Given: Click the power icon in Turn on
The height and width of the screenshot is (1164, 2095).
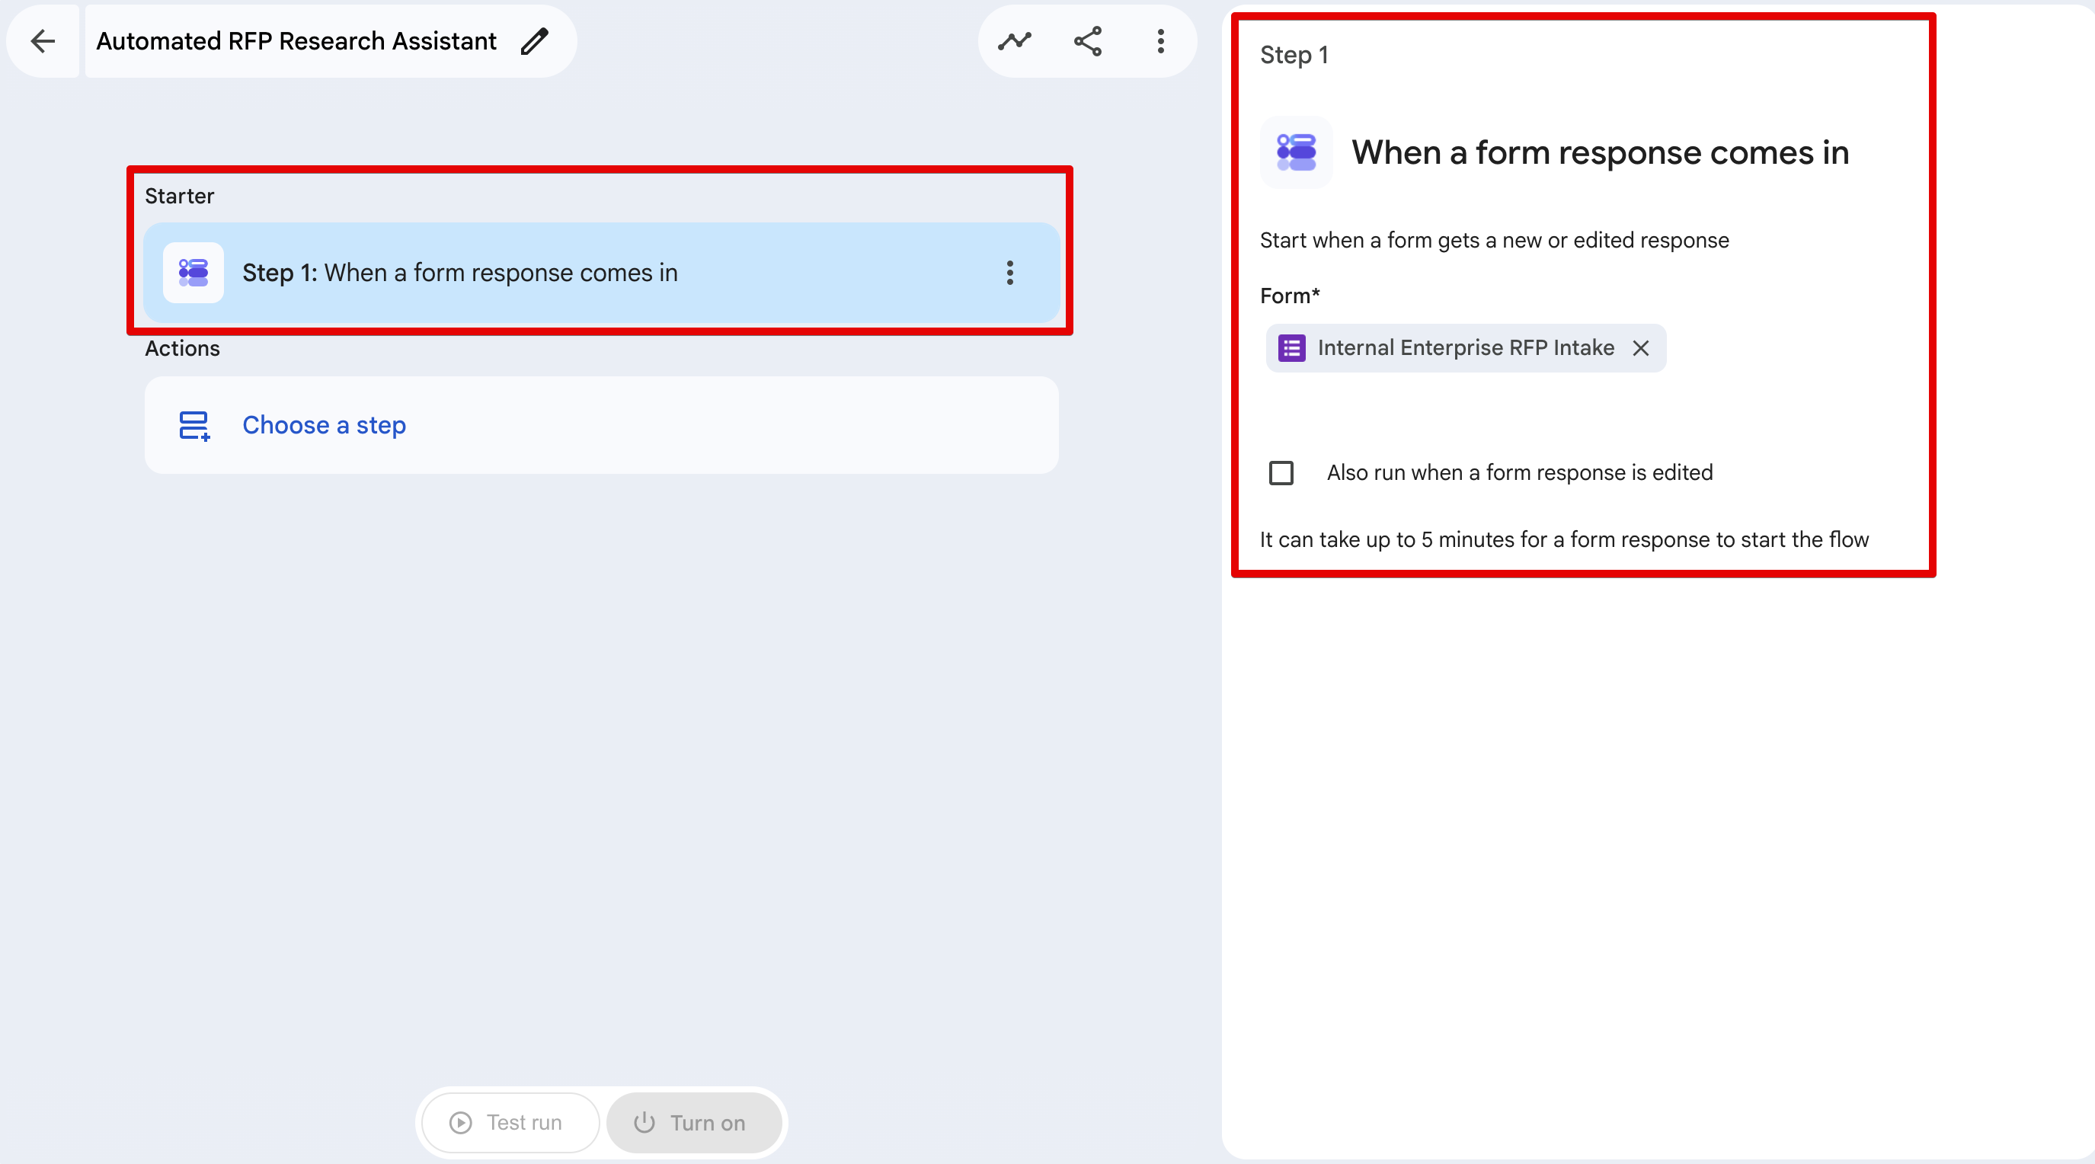Looking at the screenshot, I should (644, 1123).
